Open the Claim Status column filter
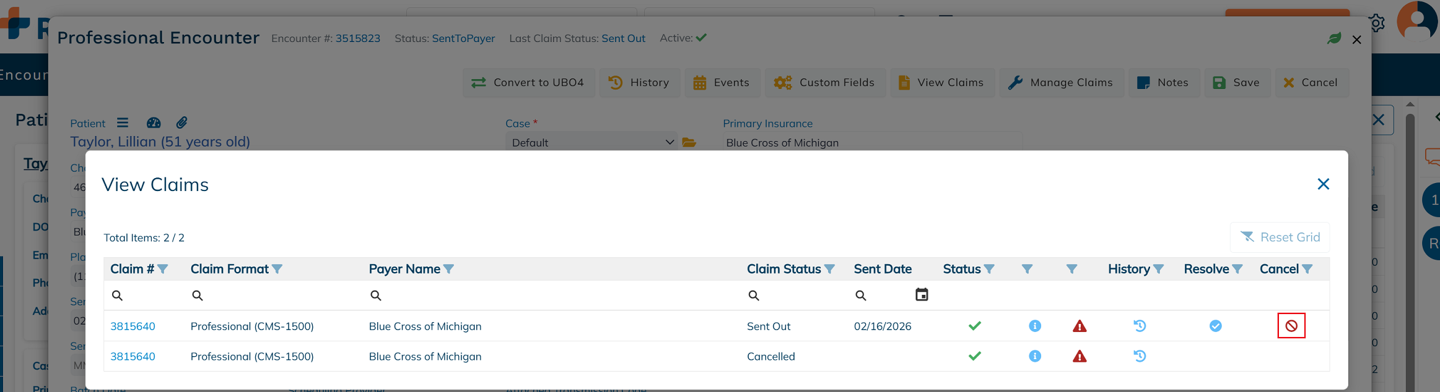Image resolution: width=1440 pixels, height=392 pixels. click(829, 269)
